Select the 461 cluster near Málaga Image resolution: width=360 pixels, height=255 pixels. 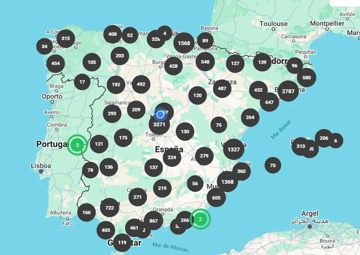coord(134,228)
